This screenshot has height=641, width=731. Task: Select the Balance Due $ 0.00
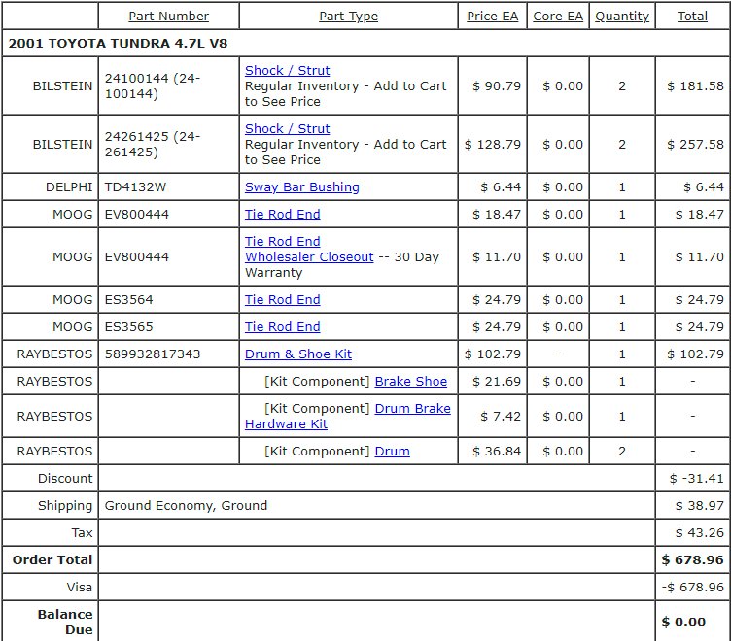(683, 622)
